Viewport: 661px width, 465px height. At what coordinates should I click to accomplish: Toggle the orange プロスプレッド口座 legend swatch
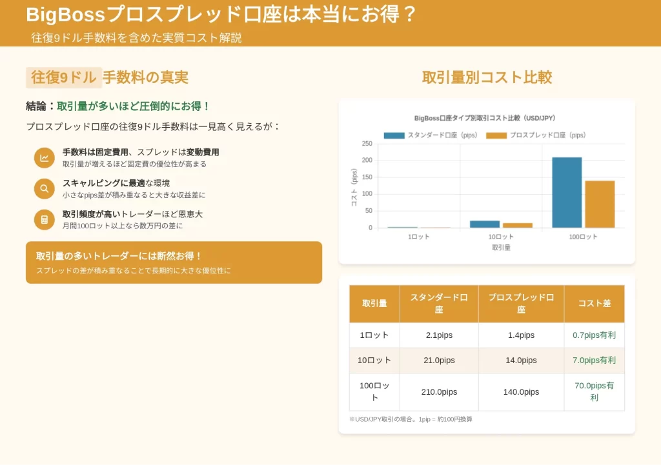pyautogui.click(x=496, y=135)
